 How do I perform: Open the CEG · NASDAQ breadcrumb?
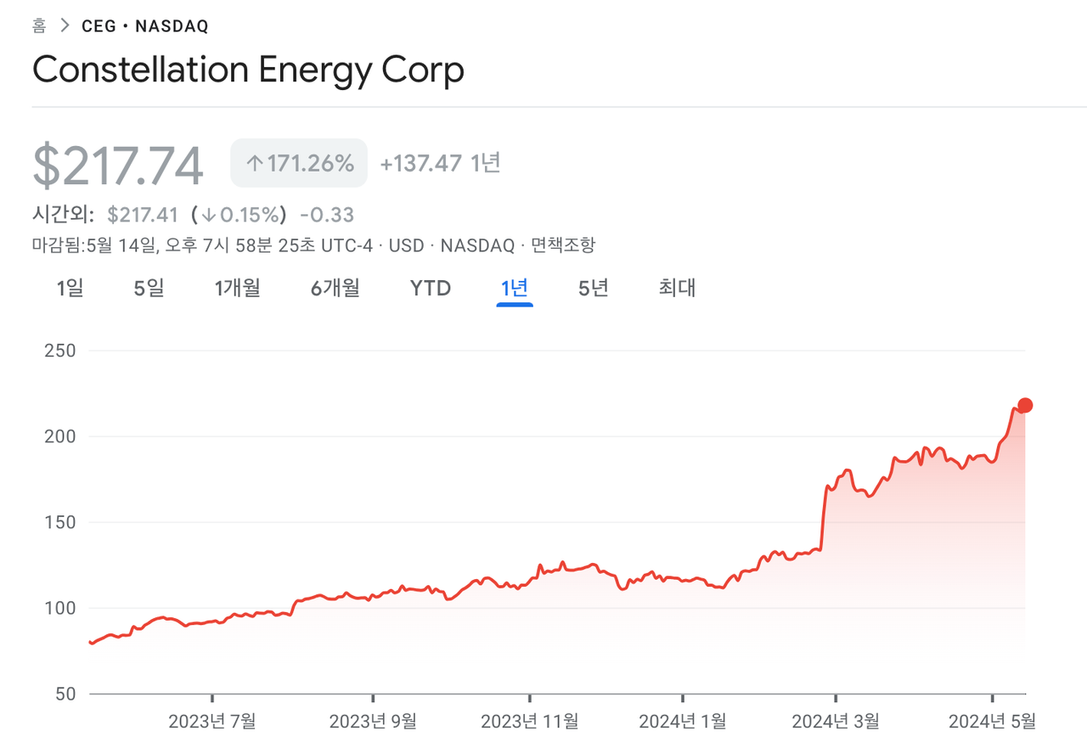[144, 26]
